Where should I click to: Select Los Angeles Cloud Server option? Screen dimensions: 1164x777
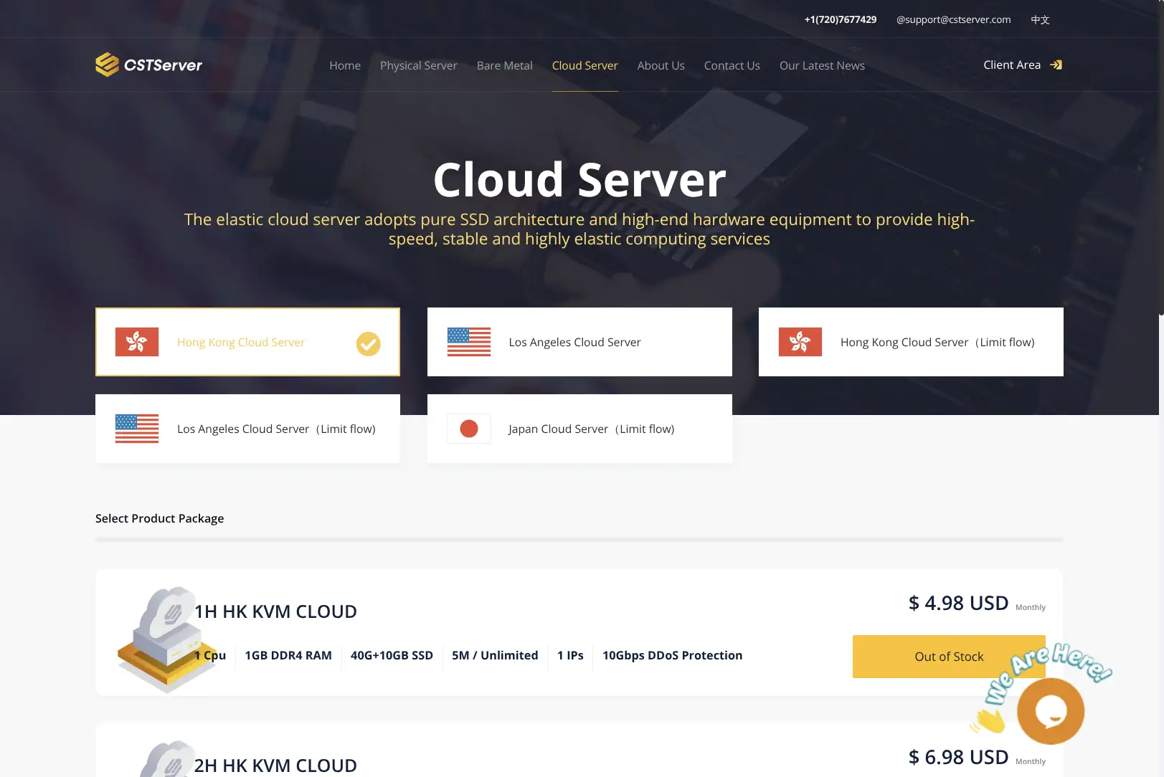coord(579,342)
